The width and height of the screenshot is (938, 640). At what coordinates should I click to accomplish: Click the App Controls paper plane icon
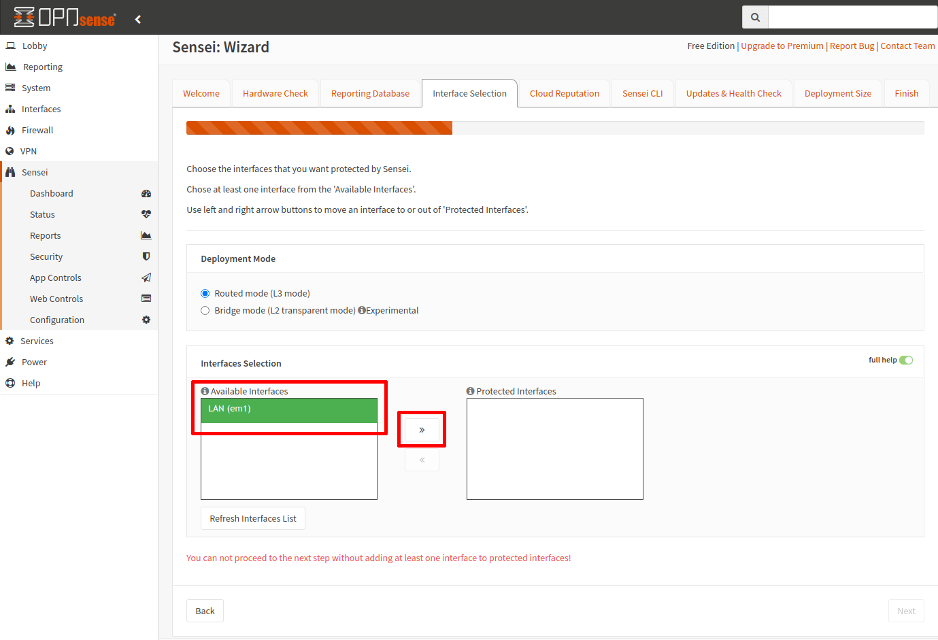click(x=146, y=277)
